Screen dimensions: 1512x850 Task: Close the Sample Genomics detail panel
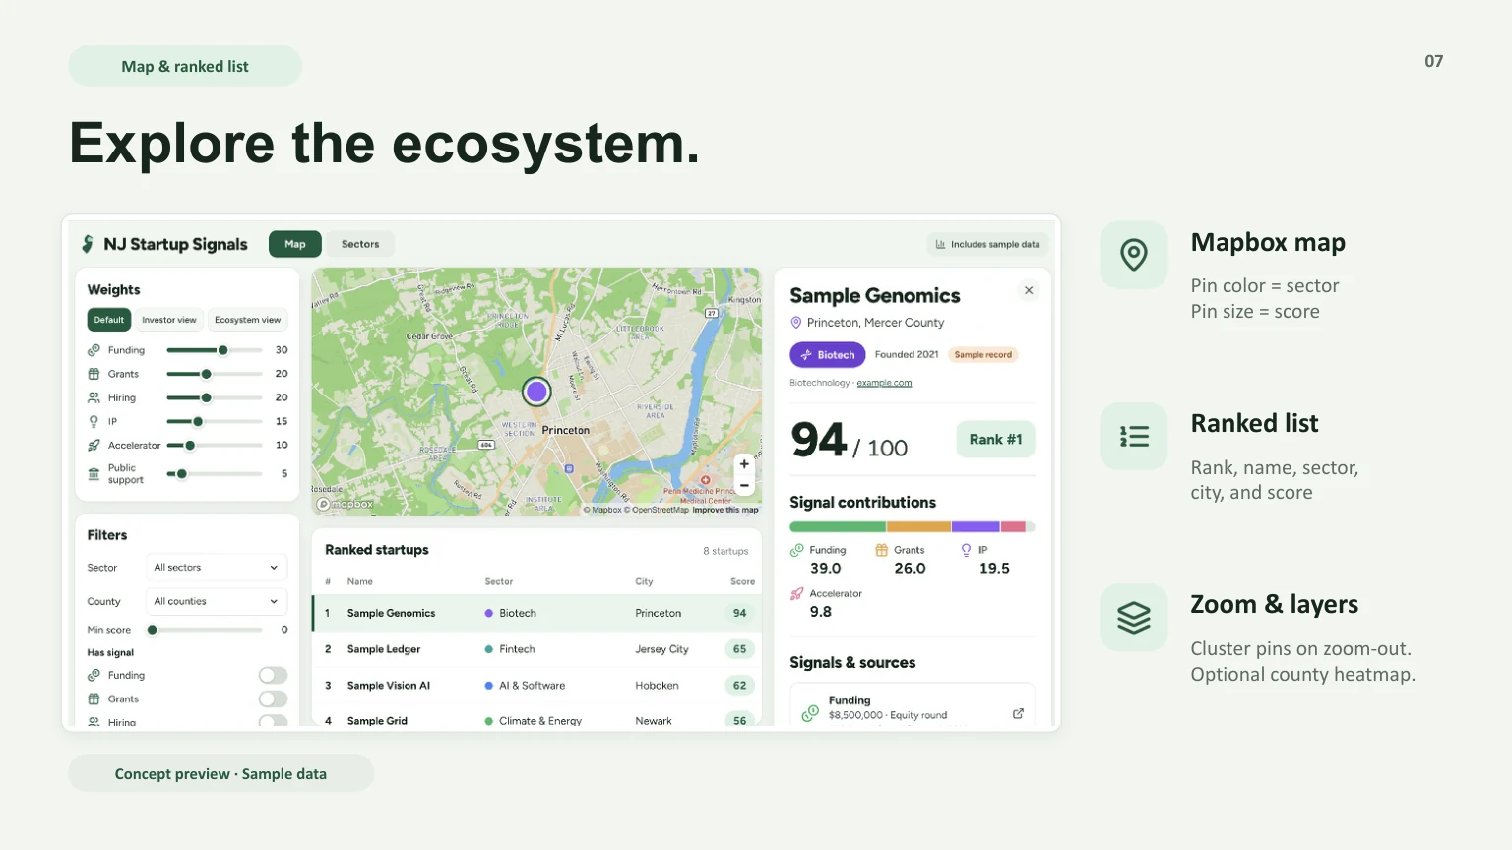point(1029,290)
